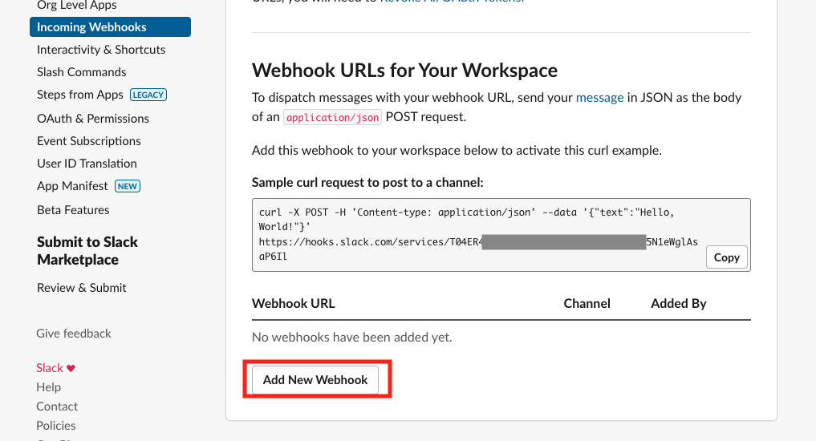Image resolution: width=816 pixels, height=441 pixels.
Task: Click the LEGACY badge
Action: coord(148,95)
